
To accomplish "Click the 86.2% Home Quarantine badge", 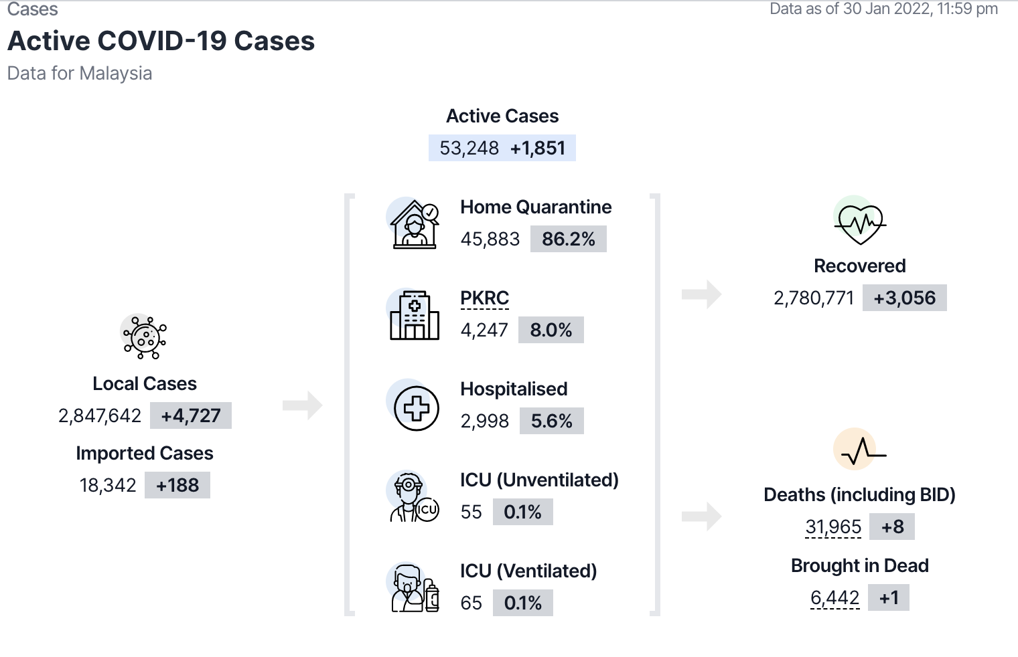I will pos(568,240).
